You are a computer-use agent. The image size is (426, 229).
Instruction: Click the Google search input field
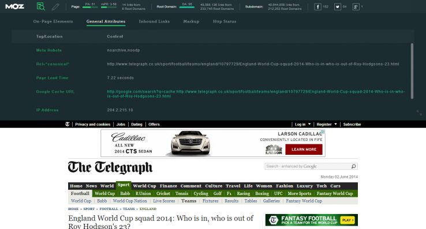pyautogui.click(x=308, y=166)
